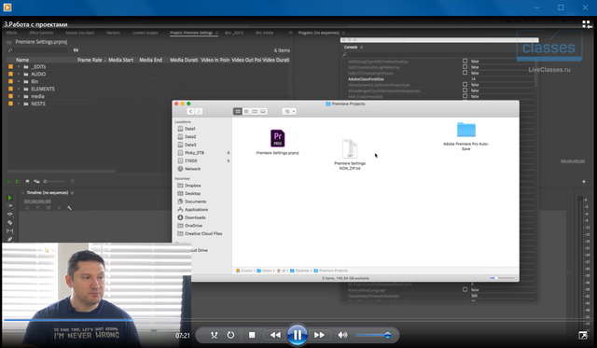
Task: Toggle repeat in the media player
Action: [x=230, y=335]
